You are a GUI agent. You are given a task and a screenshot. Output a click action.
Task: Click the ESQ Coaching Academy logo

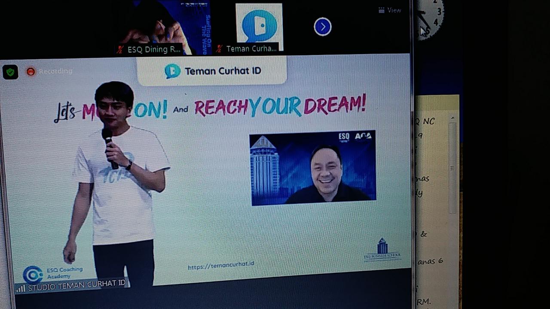click(x=33, y=274)
